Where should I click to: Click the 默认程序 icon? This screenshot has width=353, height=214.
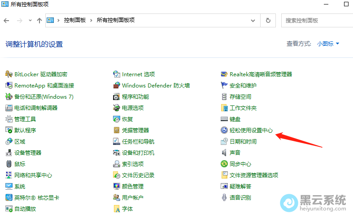tap(9, 130)
